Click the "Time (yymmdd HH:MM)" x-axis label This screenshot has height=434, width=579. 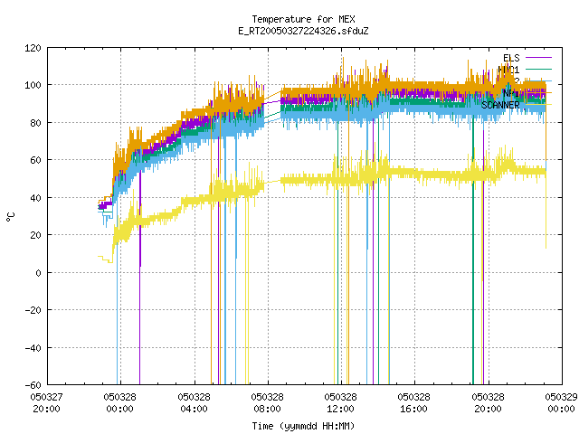pyautogui.click(x=303, y=426)
